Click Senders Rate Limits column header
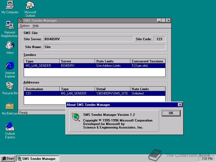 pyautogui.click(x=113, y=61)
